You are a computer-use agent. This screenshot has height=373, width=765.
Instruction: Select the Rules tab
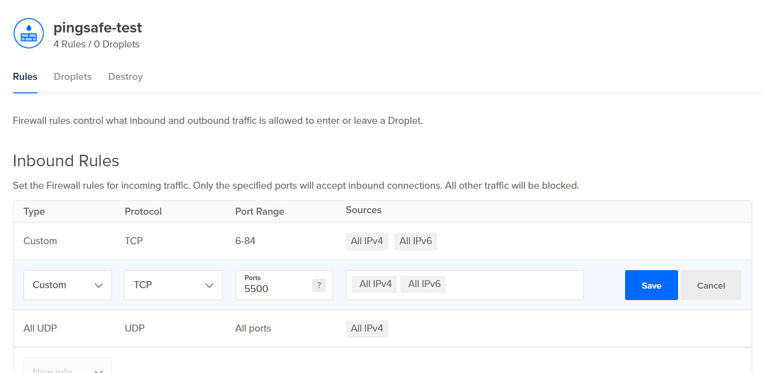[x=25, y=77]
